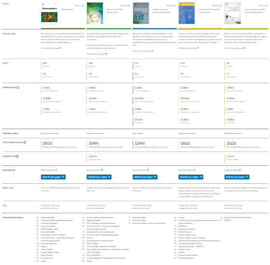
Task: Open the Acceptance rate info icon
Action: point(17,156)
